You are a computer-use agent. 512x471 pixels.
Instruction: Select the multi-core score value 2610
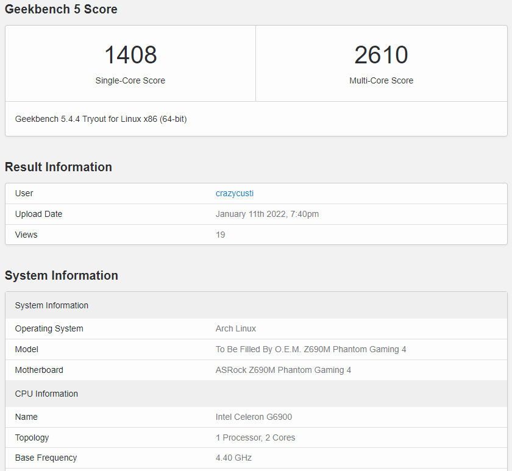point(381,55)
